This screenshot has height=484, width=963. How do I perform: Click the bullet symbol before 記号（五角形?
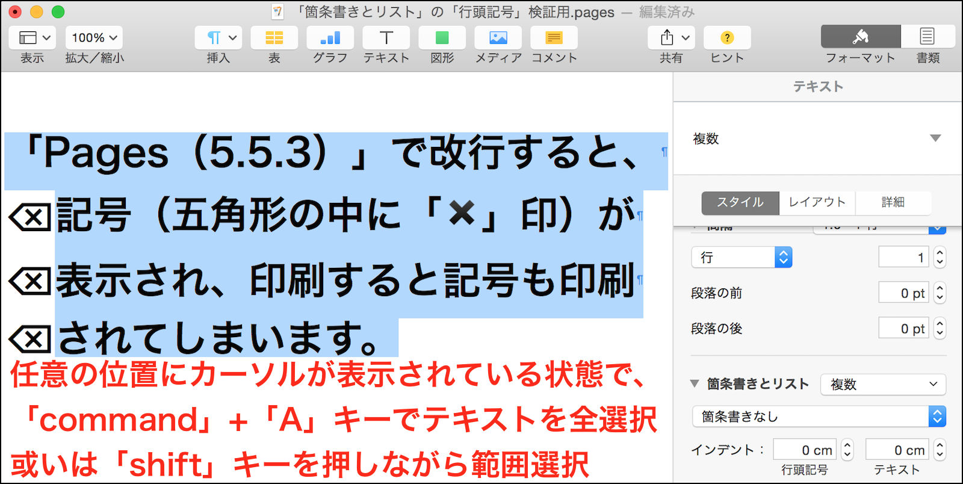pos(30,217)
